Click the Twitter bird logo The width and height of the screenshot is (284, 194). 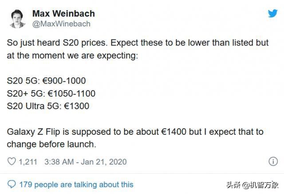click(272, 13)
